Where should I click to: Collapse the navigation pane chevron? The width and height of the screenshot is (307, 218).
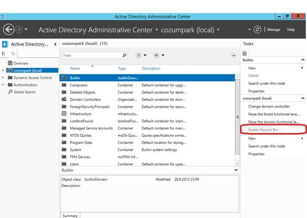tap(55, 44)
